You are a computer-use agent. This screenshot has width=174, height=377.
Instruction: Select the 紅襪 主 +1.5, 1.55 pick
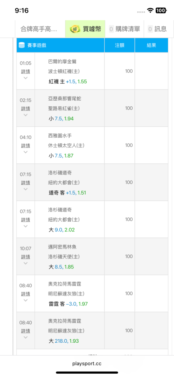click(68, 81)
